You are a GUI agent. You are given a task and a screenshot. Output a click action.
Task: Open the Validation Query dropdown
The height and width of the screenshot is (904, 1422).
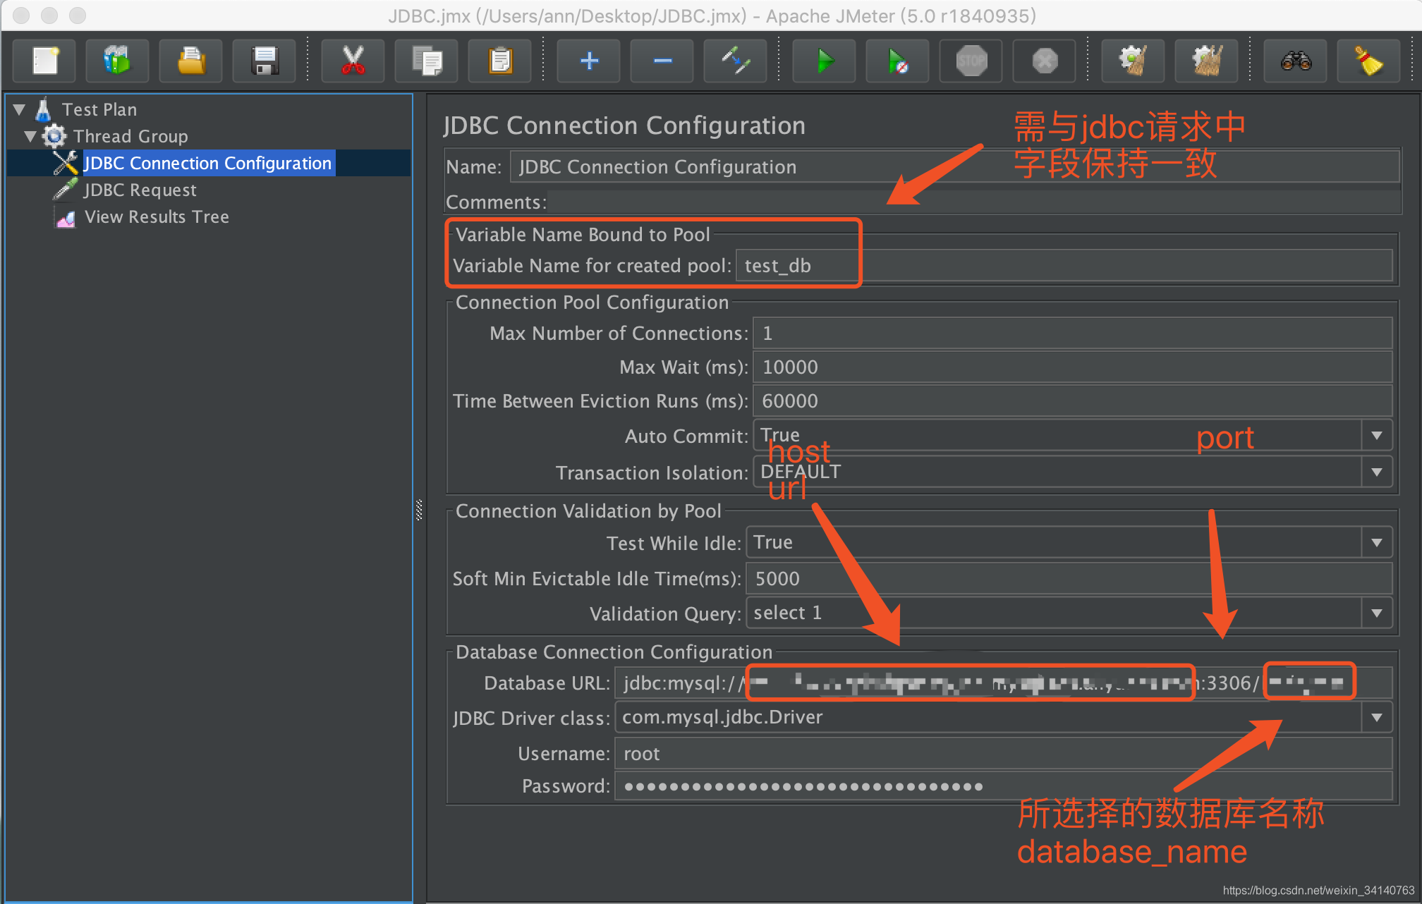click(1377, 613)
